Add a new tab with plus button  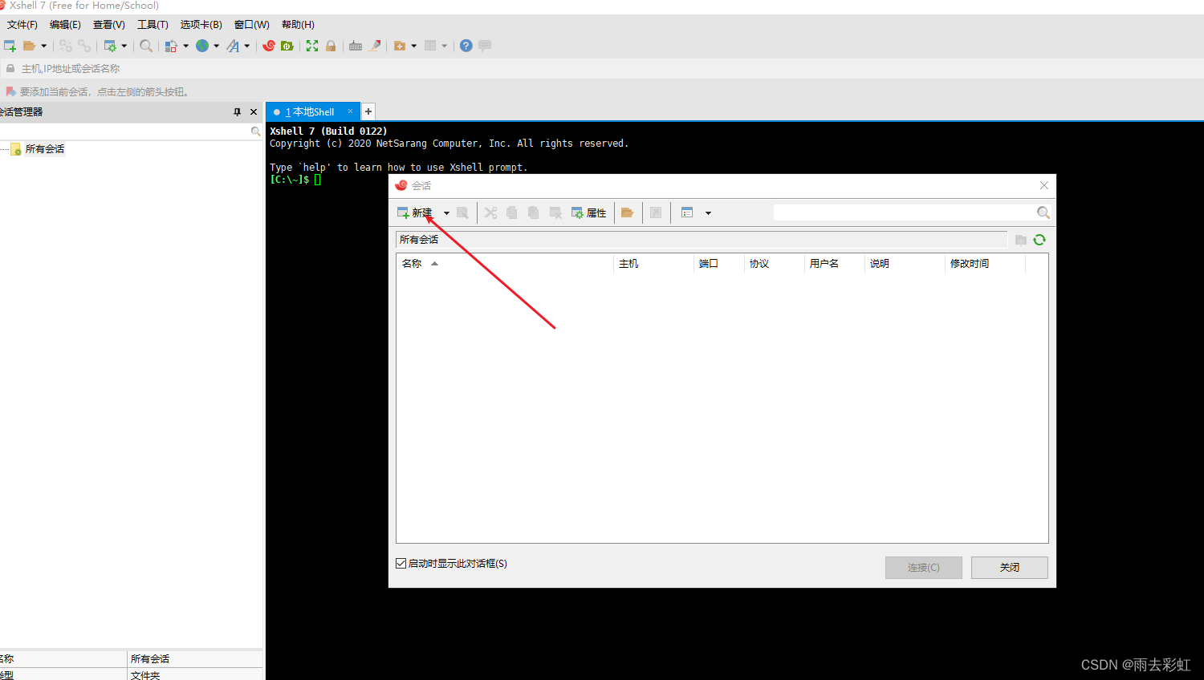tap(368, 111)
